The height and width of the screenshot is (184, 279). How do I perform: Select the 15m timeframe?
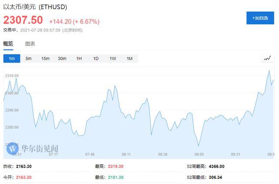[45, 59]
